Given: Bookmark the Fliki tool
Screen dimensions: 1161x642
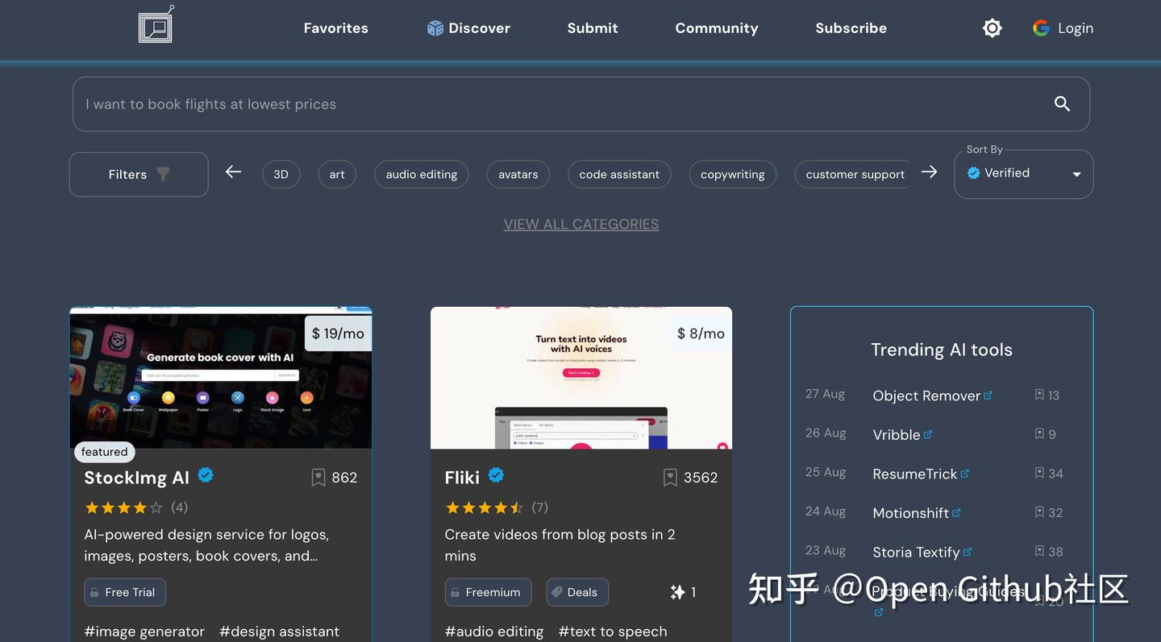Looking at the screenshot, I should pyautogui.click(x=670, y=478).
